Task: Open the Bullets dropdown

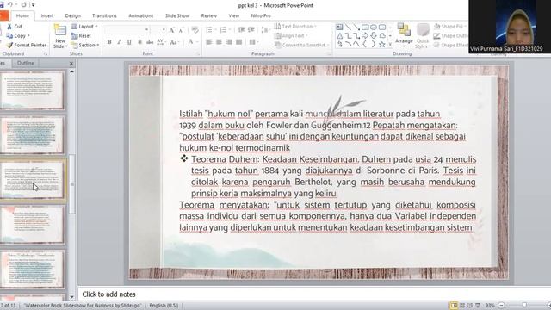Action: point(212,30)
